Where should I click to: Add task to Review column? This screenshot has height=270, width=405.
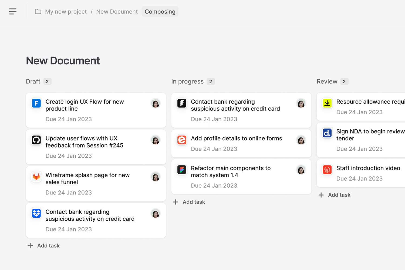(334, 195)
